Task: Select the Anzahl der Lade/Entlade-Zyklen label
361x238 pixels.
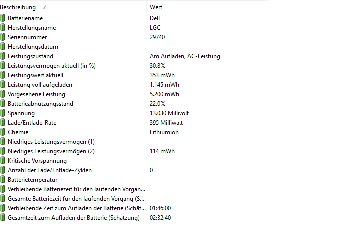Action: (50, 170)
